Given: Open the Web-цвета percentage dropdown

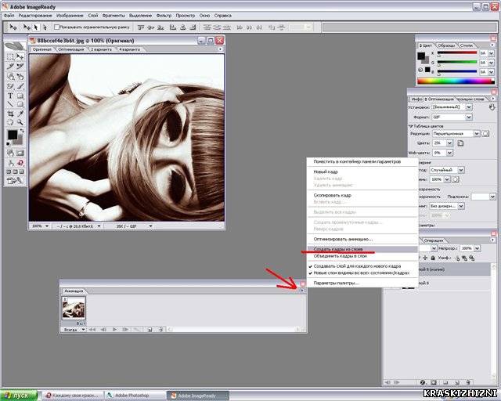Looking at the screenshot, I should point(449,153).
